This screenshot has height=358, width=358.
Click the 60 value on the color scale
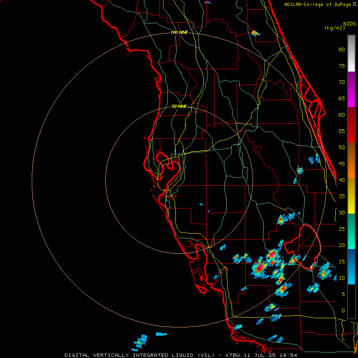[x=342, y=115]
